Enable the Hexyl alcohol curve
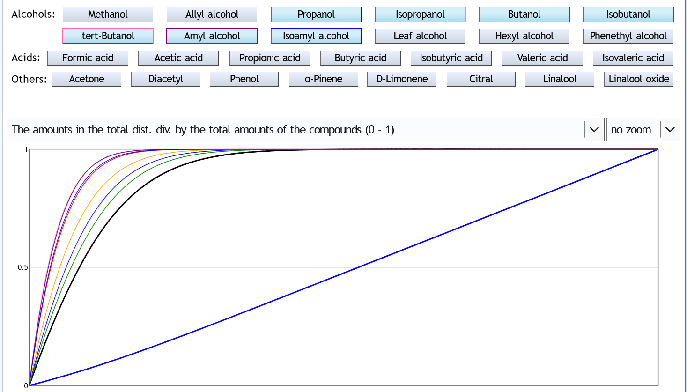Viewport: 687px width, 392px height. click(524, 36)
